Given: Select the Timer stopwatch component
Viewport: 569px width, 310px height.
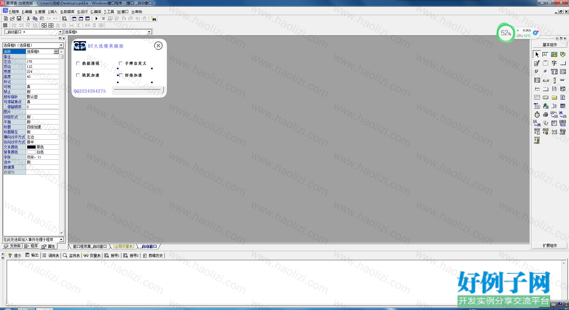Looking at the screenshot, I should point(537,114).
